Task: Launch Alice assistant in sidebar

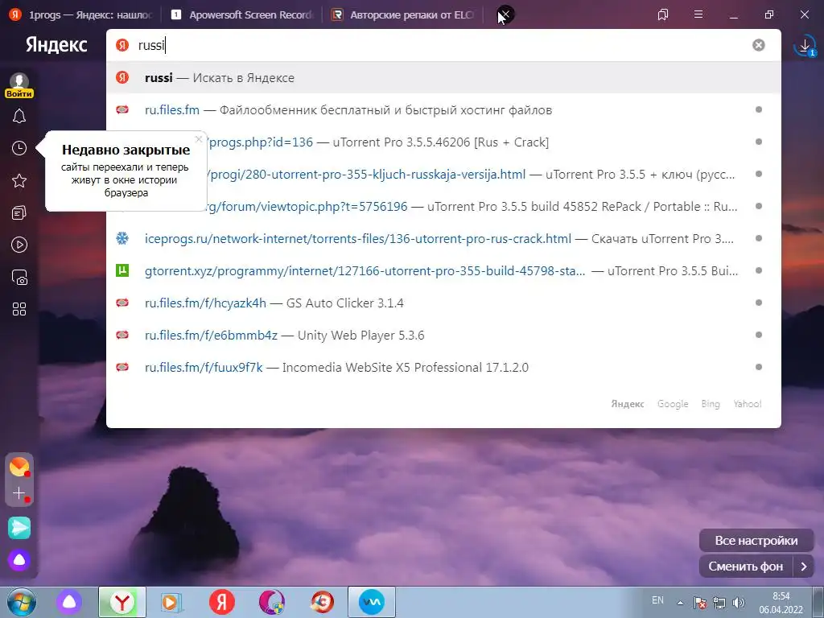Action: (19, 560)
